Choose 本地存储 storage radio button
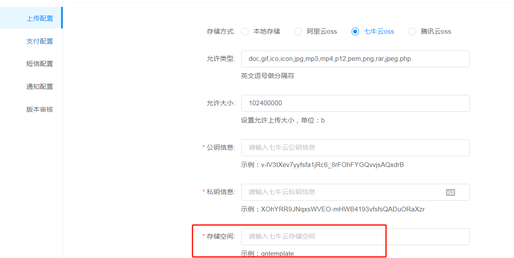 [x=245, y=31]
